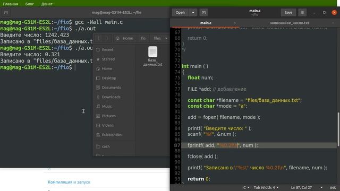Click line 87 fprintf code line
Viewport: 340px width, 191px height.
[x=223, y=145]
